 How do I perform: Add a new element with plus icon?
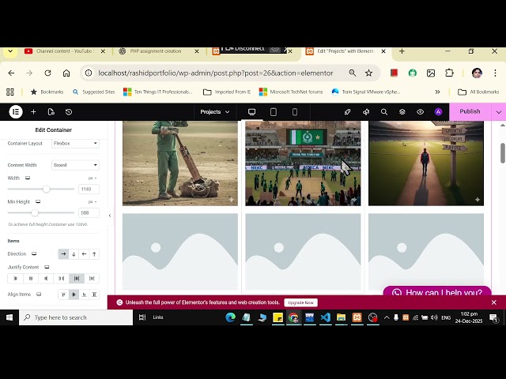point(33,112)
